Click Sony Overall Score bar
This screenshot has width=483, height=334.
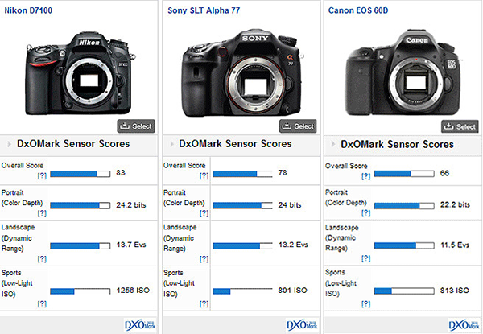click(242, 174)
